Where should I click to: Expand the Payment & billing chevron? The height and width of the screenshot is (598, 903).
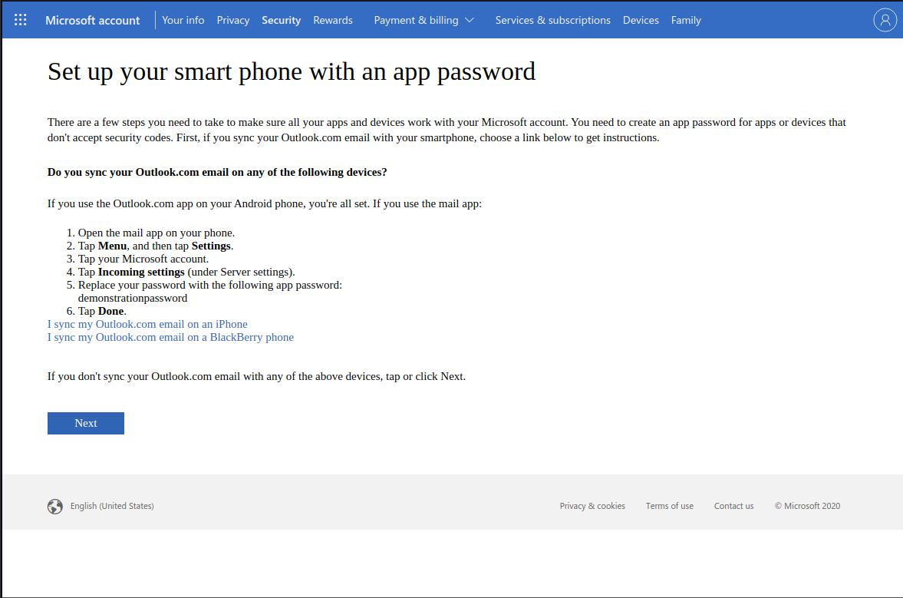tap(470, 20)
